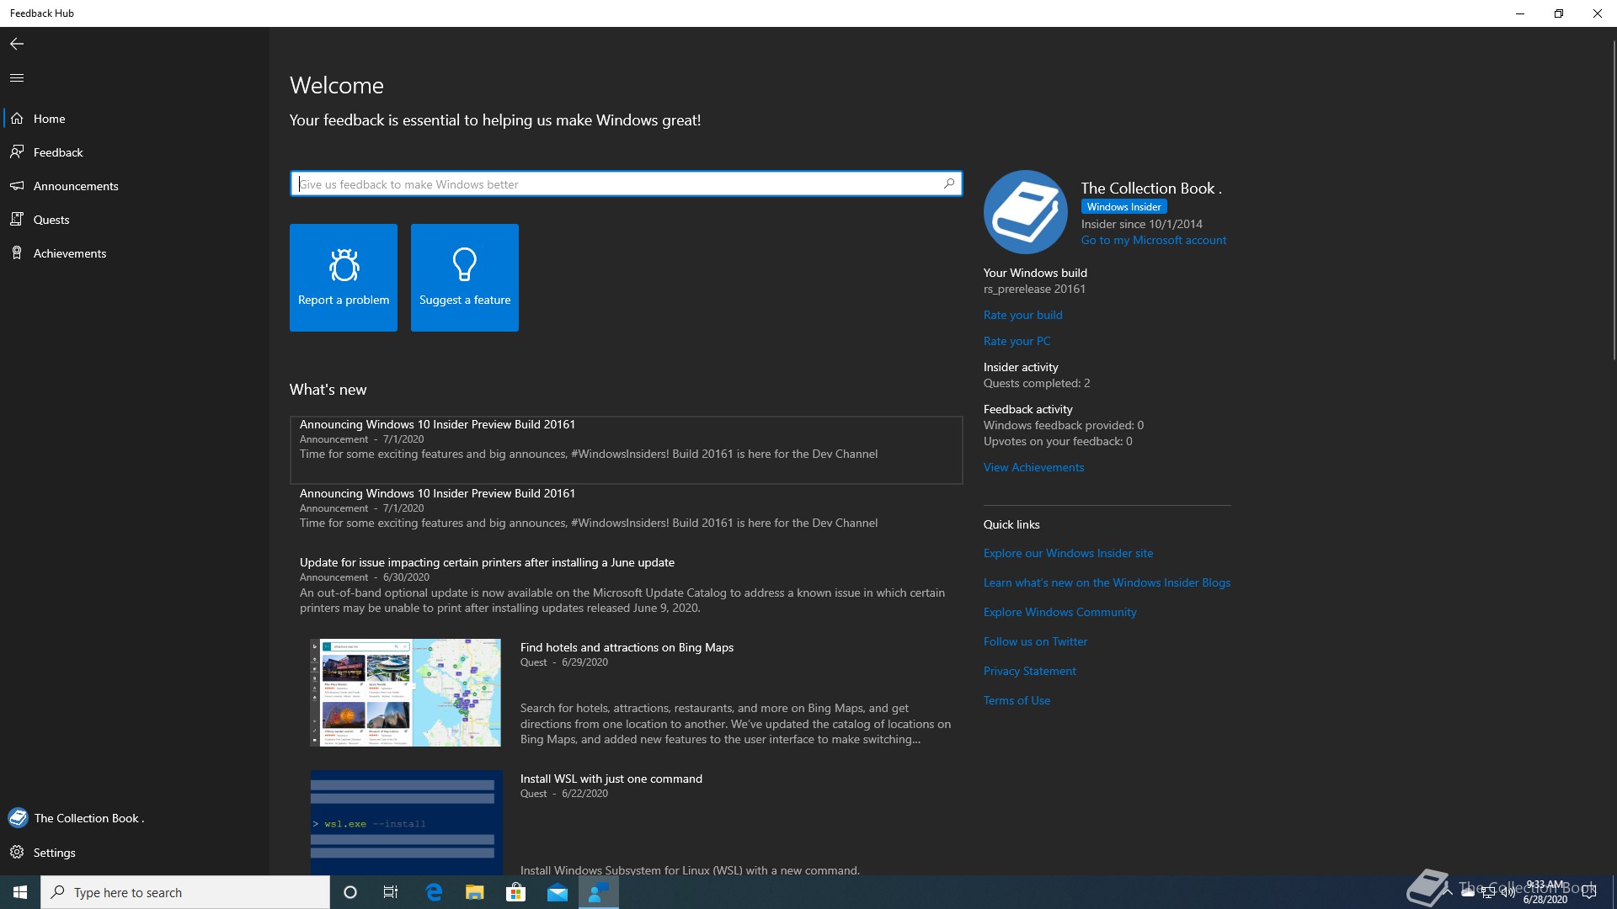Click the Suggest a feature tile
The height and width of the screenshot is (909, 1617).
465,278
